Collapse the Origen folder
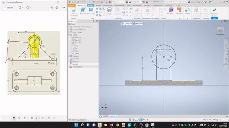 tap(69, 35)
